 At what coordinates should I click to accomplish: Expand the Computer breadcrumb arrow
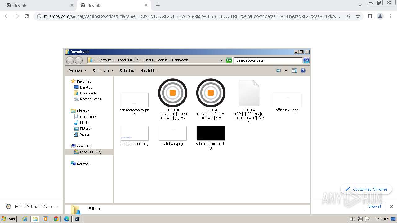115,60
